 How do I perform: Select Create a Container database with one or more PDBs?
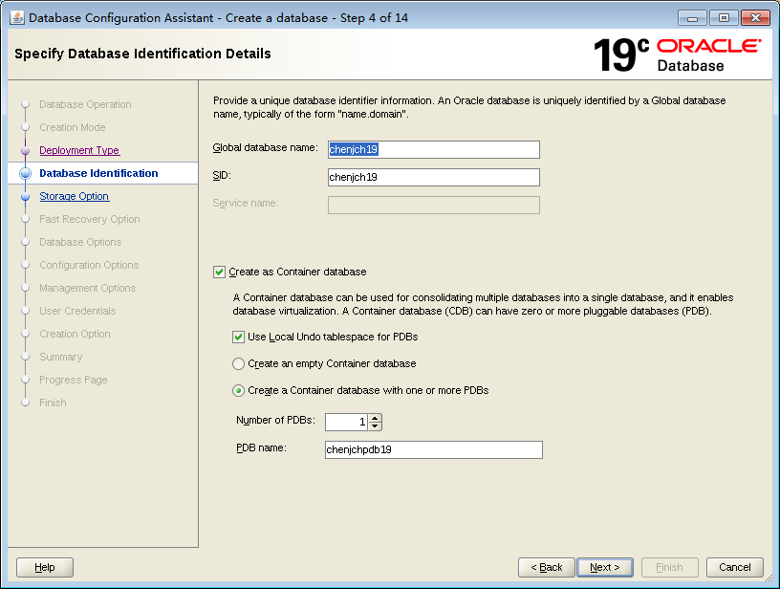[238, 390]
